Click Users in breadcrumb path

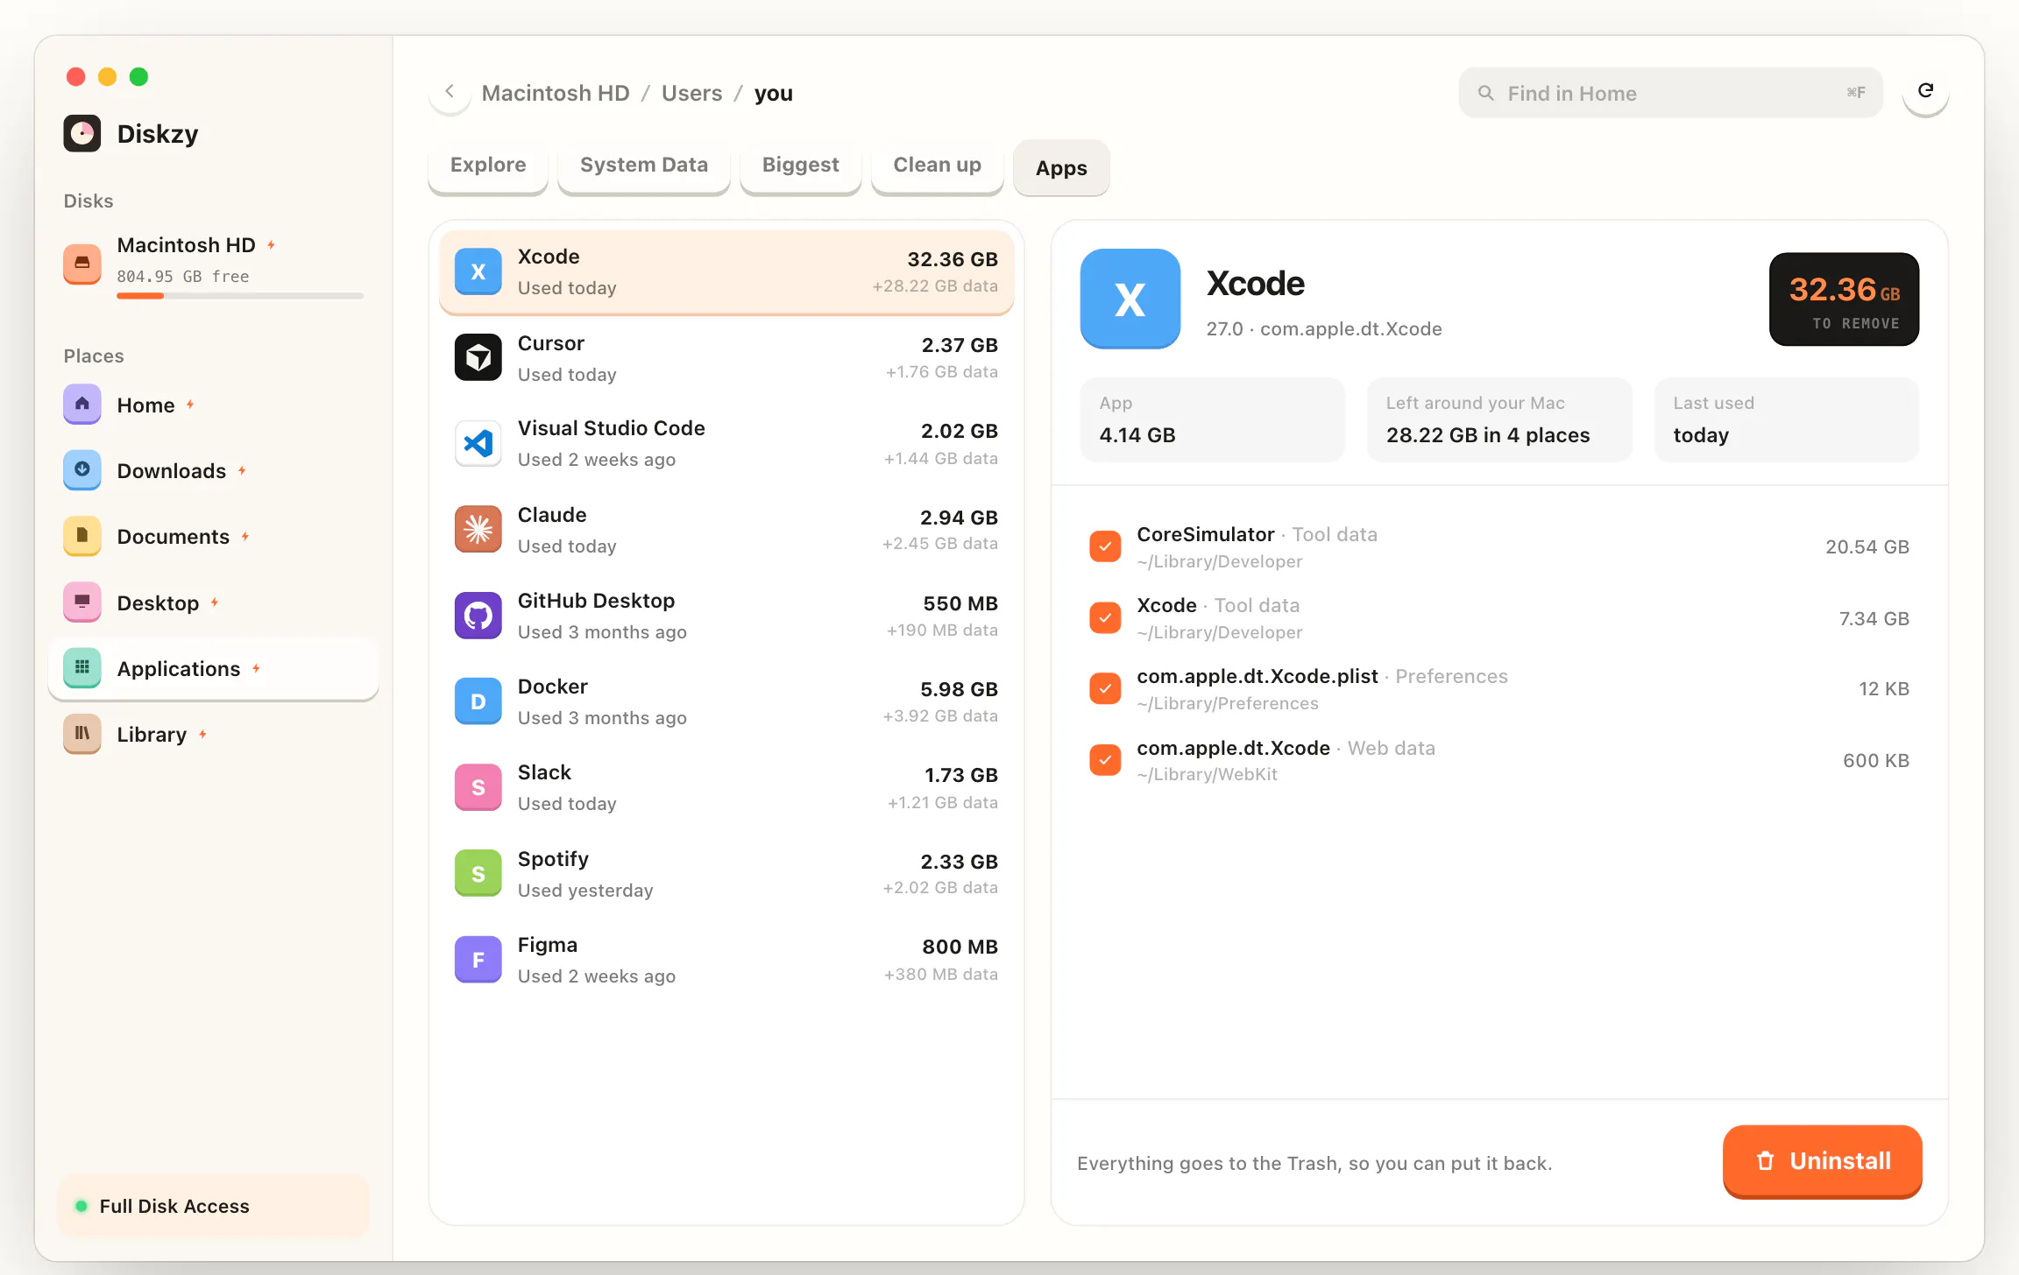point(691,93)
